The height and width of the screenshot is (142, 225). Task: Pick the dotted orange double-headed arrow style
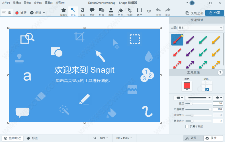(216, 64)
